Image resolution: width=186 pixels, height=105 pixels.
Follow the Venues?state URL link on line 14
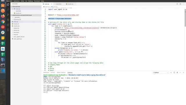coord(81,28)
